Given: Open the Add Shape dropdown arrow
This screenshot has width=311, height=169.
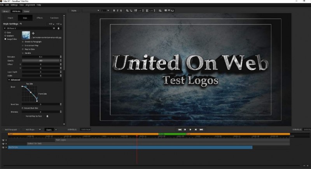Looking at the screenshot, I should pos(40,130).
